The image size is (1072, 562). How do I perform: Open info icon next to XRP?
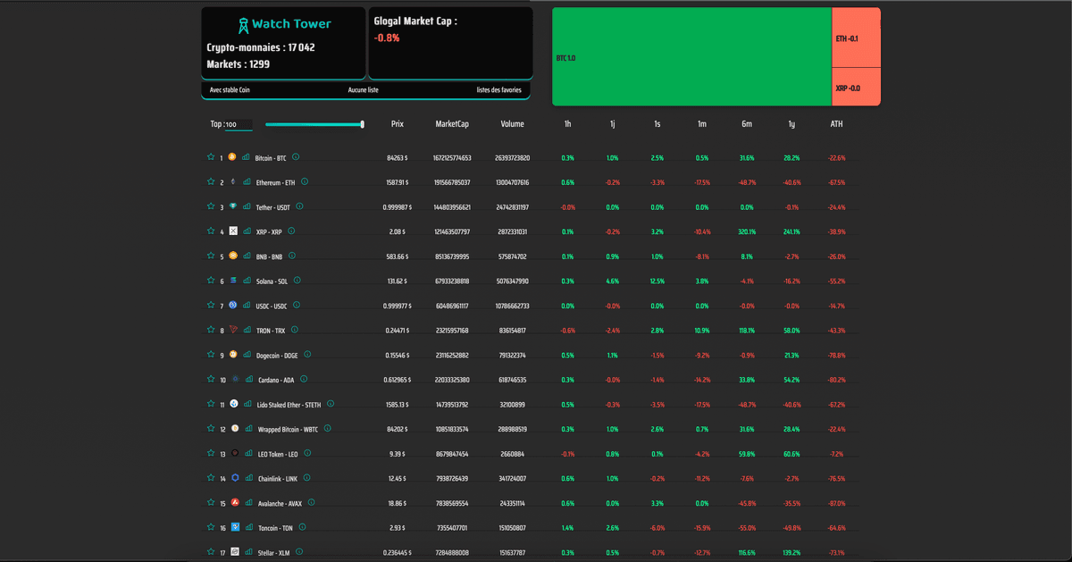tap(291, 231)
